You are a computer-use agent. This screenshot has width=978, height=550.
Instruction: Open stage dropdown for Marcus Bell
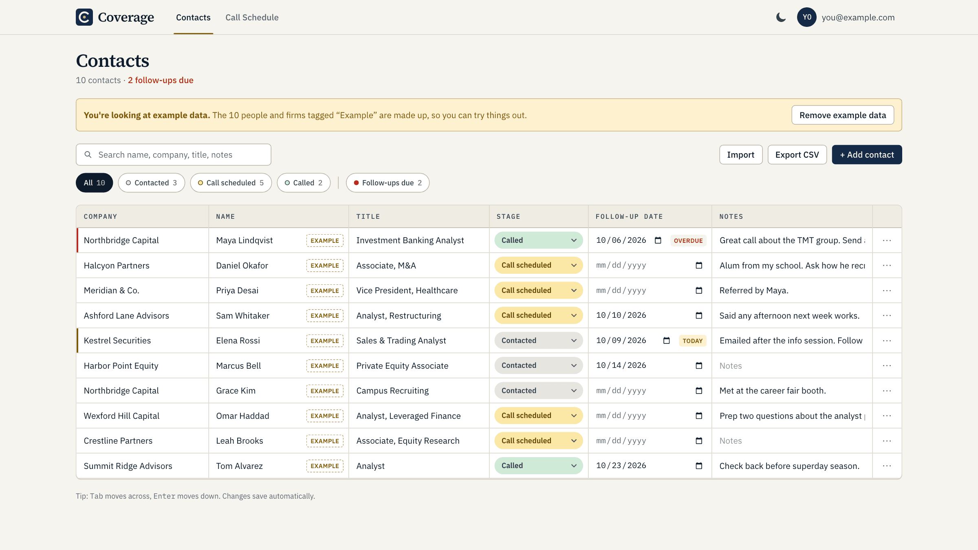pos(538,365)
